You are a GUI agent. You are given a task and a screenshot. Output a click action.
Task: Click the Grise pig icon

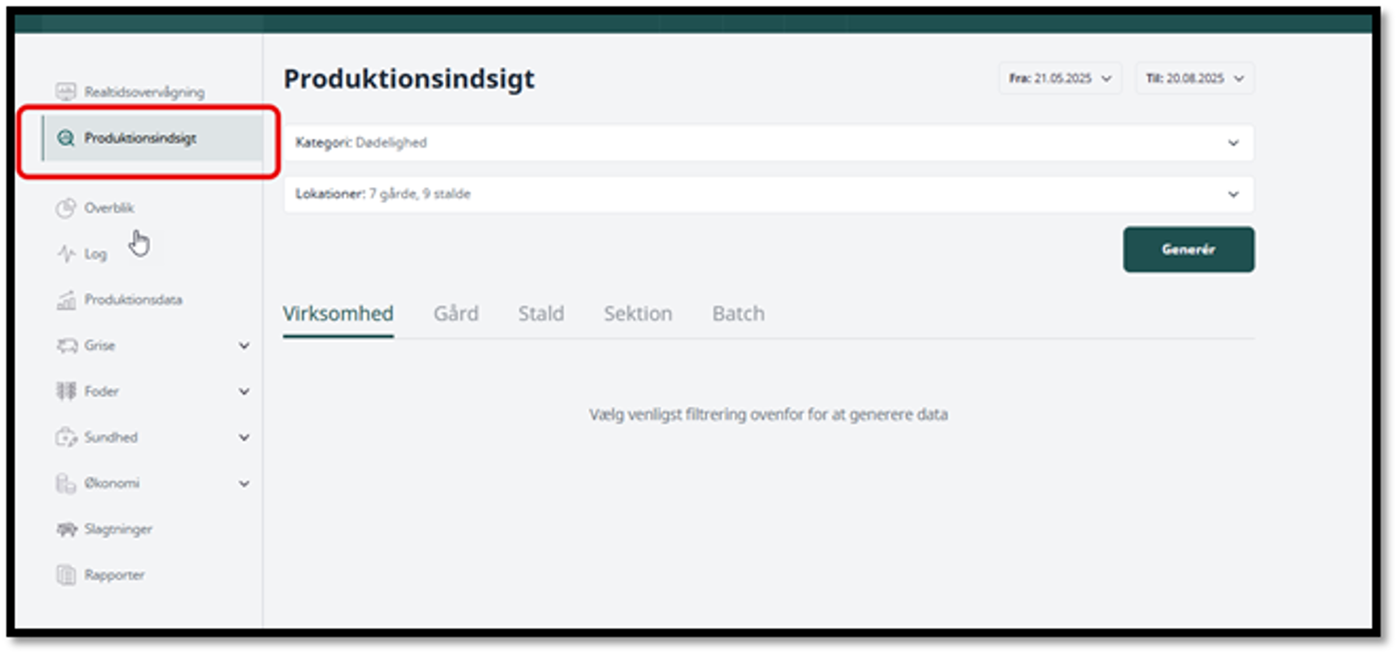(x=66, y=345)
